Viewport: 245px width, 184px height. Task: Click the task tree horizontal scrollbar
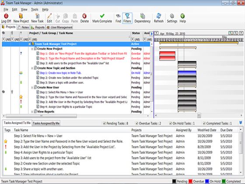(x=41, y=116)
